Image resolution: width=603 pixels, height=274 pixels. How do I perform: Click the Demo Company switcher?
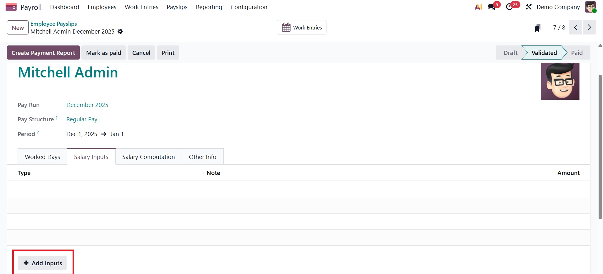(x=558, y=7)
